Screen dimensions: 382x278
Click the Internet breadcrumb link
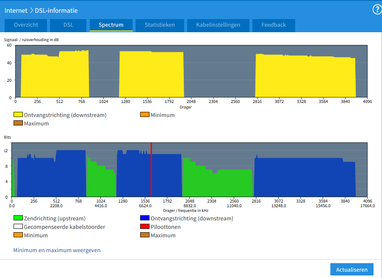pos(16,10)
